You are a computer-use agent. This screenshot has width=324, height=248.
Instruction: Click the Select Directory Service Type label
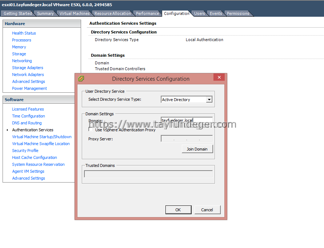point(115,99)
